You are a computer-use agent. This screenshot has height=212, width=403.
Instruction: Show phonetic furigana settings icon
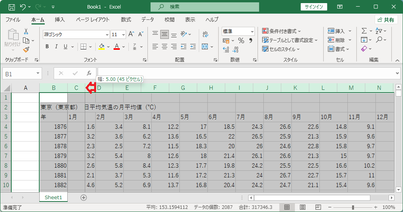pyautogui.click(x=135, y=47)
